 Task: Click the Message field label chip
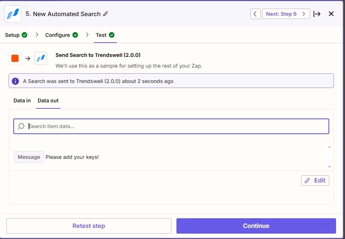[29, 157]
